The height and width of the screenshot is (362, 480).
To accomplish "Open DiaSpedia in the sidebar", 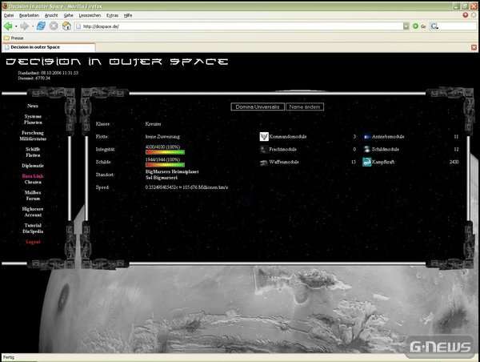I will 33,231.
